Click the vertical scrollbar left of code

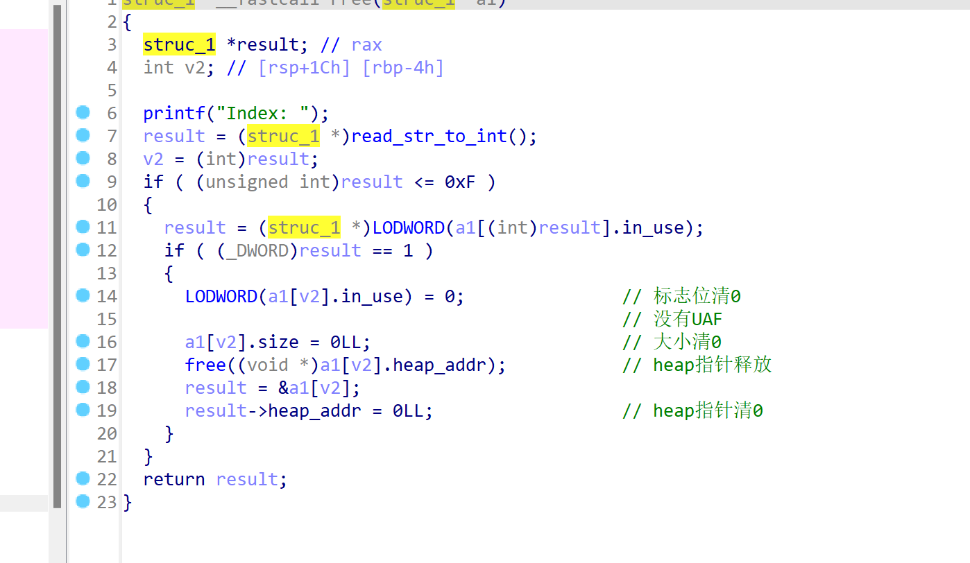pyautogui.click(x=57, y=257)
